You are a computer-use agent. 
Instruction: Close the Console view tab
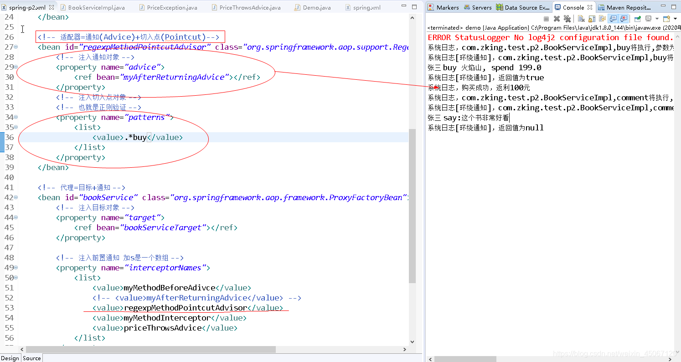tap(590, 7)
